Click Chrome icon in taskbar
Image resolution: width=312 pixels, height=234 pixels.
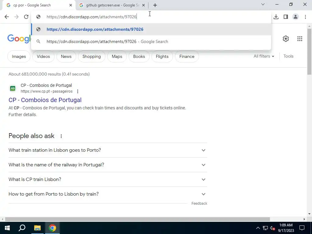coord(52,228)
